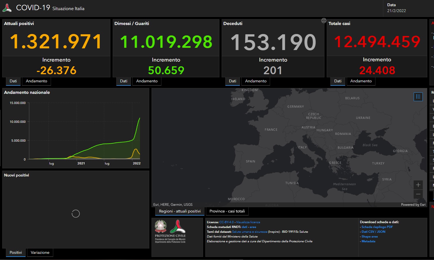Screen dimensions: 434x260
Task: Download the Schede riepilogo PDF
Action: point(377,227)
